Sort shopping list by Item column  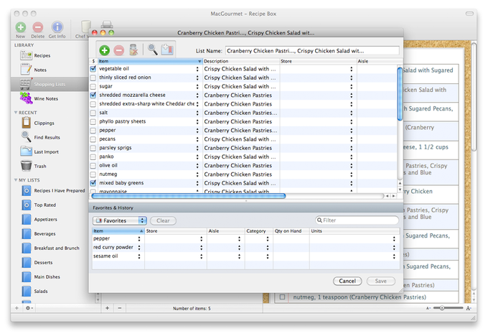150,61
